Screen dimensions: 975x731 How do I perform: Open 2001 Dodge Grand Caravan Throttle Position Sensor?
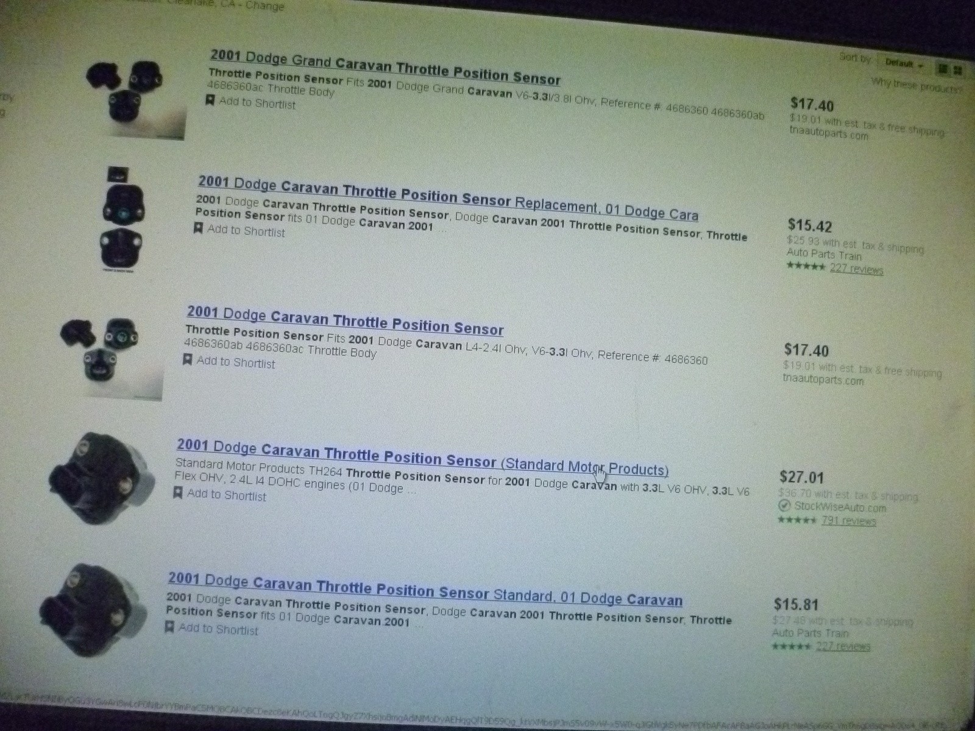pos(385,67)
